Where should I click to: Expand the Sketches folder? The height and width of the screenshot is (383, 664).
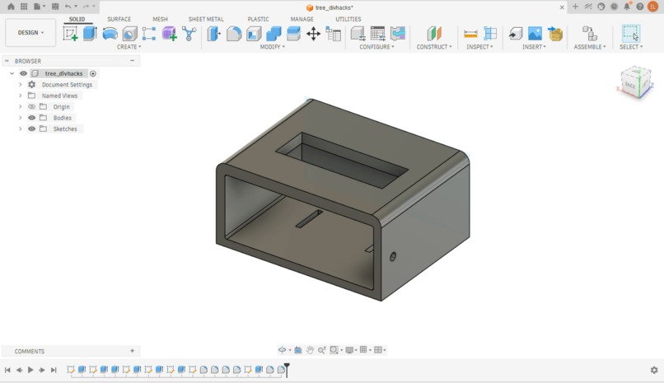pos(20,128)
